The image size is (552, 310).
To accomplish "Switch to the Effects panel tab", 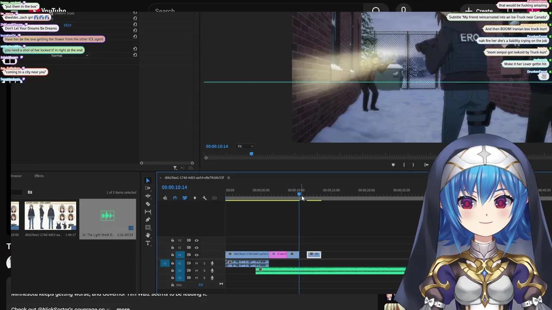I will tap(39, 176).
